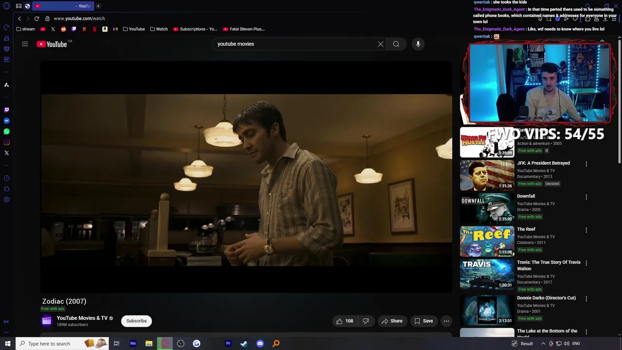Click the Twitch bookmark icon
The width and height of the screenshot is (622, 350).
74,29
